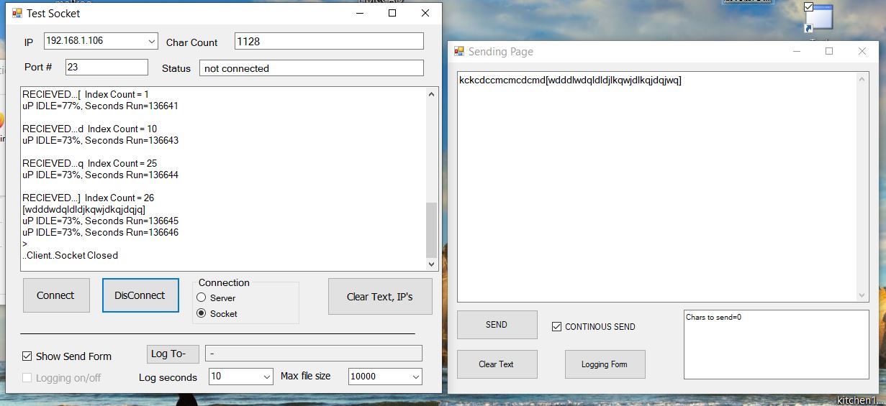Image resolution: width=886 pixels, height=406 pixels.
Task: Click the Clear Text, IP's button
Action: click(x=379, y=296)
